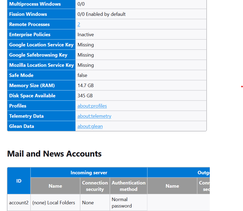Viewport: 243px width, 211px height.
Task: Click the Google Safebrowsing Key label
Action: point(38,55)
